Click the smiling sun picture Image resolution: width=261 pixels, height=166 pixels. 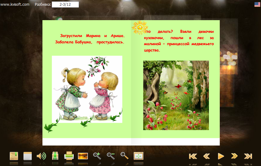click(140, 27)
